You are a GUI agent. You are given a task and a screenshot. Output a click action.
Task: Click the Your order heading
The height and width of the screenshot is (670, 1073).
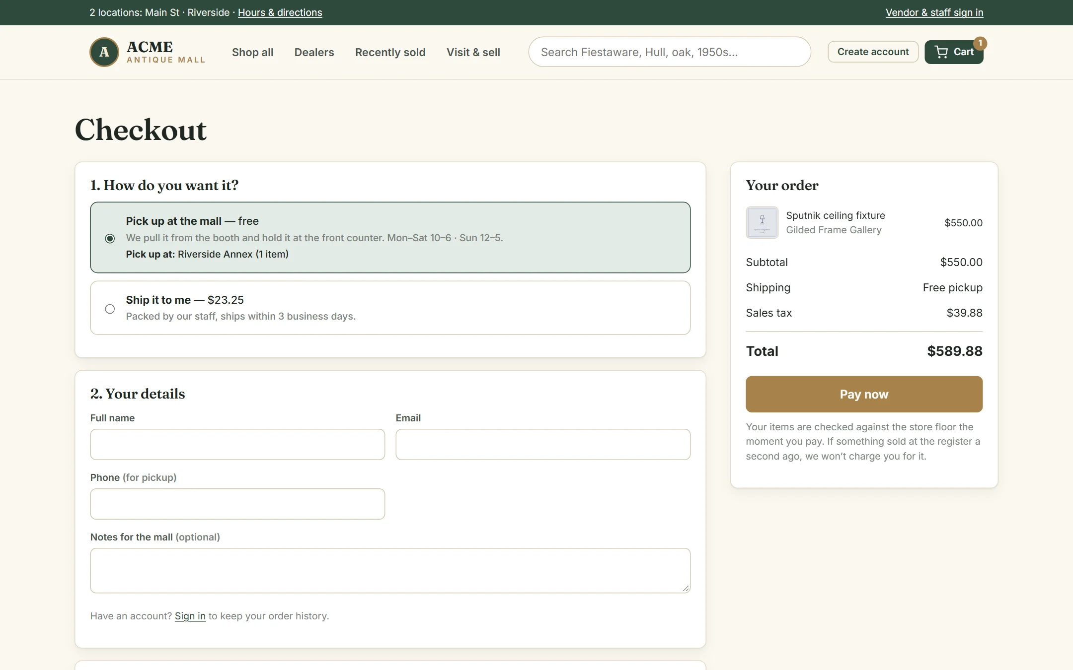[x=782, y=185]
